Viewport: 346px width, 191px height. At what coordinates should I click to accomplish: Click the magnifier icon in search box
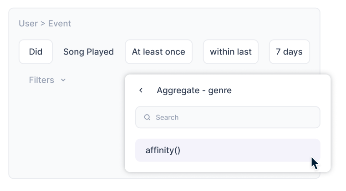tap(147, 117)
